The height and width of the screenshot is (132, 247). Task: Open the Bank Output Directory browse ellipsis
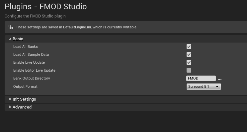[219, 79]
